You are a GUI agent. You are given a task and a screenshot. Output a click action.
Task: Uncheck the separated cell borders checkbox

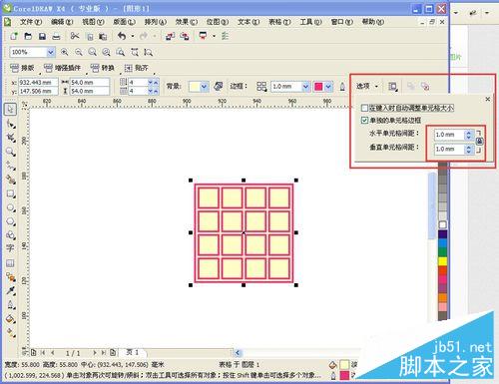tap(364, 120)
